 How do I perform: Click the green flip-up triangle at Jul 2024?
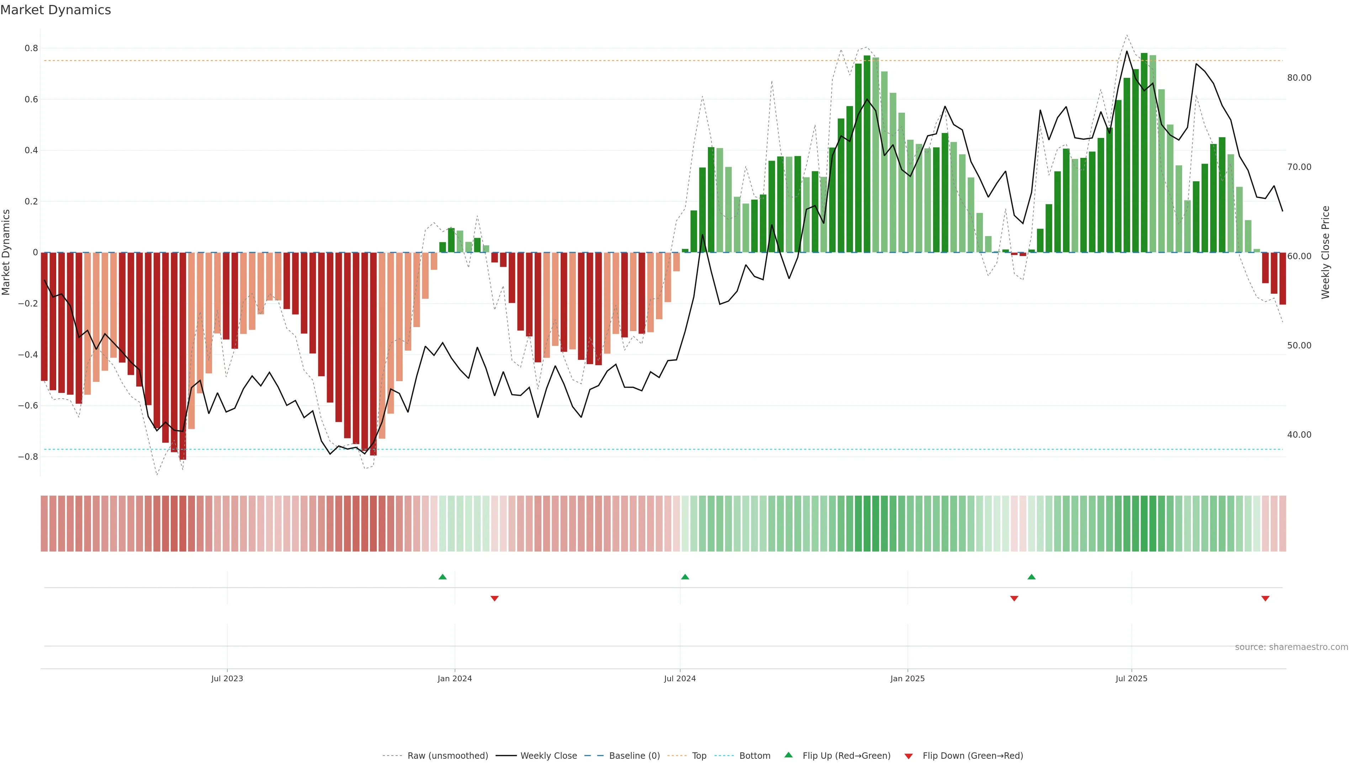tap(685, 577)
